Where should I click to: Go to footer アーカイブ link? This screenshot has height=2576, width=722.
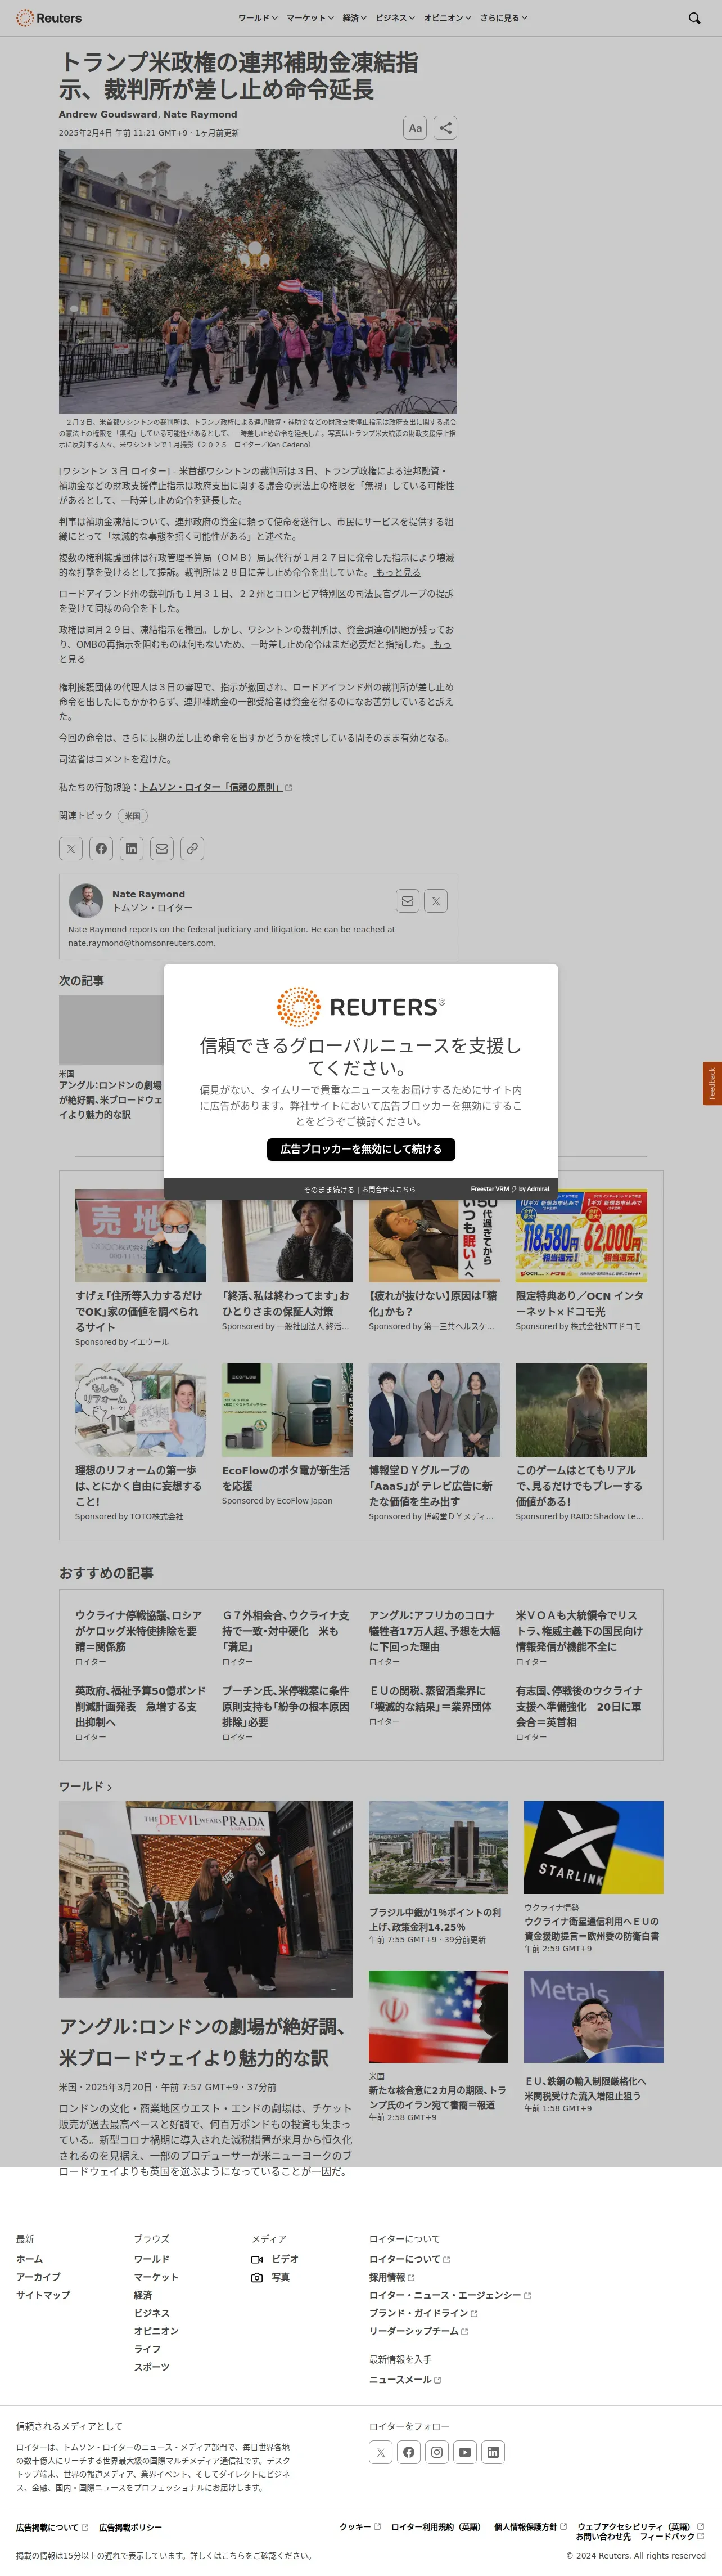(x=38, y=2277)
